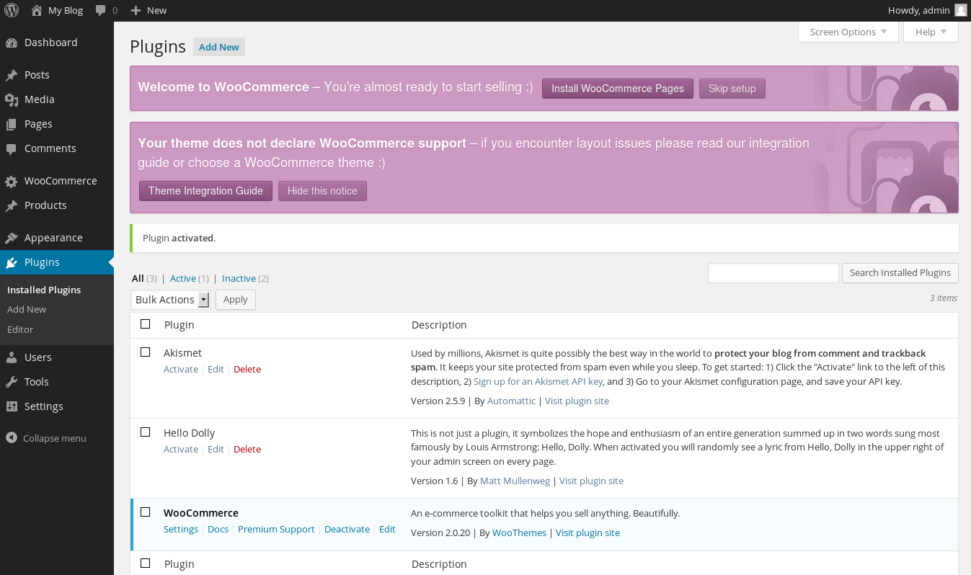Click the WordPress logo icon
This screenshot has width=971, height=575.
(12, 10)
